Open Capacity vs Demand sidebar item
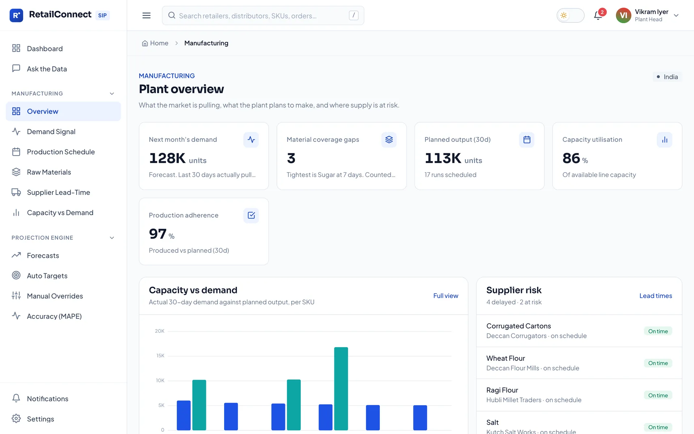The width and height of the screenshot is (694, 434). click(63, 213)
